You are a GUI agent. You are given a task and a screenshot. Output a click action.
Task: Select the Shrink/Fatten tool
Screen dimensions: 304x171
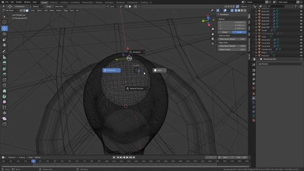tap(4, 113)
